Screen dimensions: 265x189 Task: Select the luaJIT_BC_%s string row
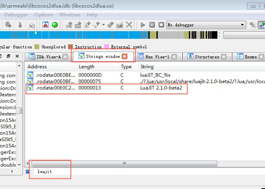[x=145, y=75]
